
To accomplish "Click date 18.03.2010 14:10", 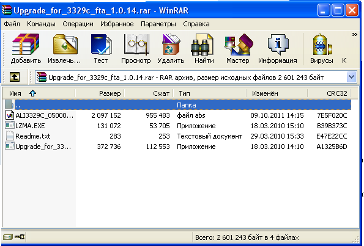I will [x=277, y=147].
